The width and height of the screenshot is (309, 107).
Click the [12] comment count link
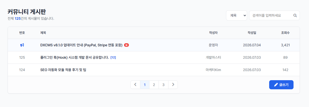coord(113,57)
